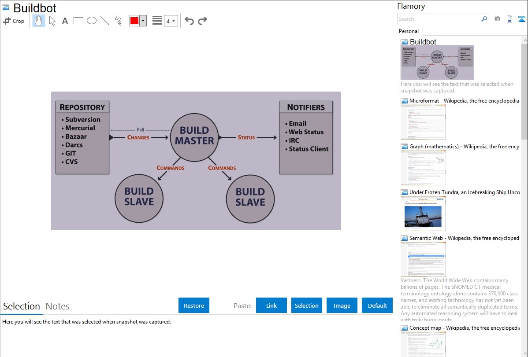Select the freehand scribble tool

click(x=118, y=21)
